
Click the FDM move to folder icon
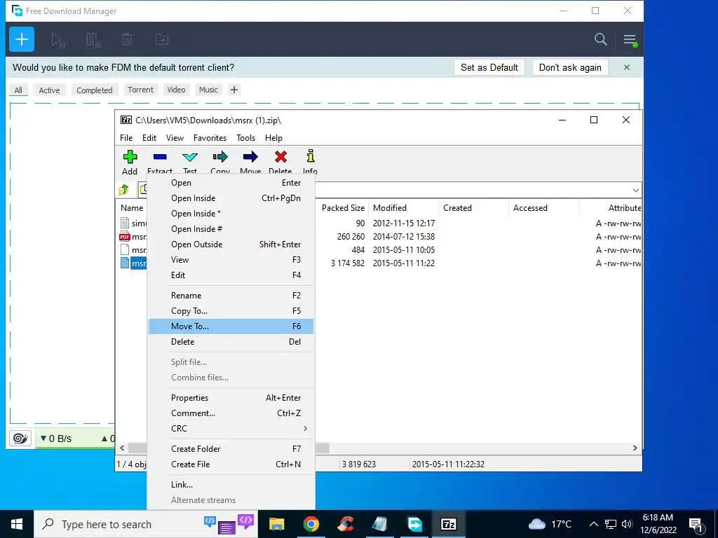tap(162, 40)
